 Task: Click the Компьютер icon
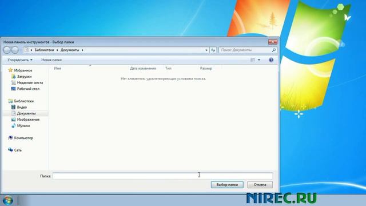click(10, 138)
